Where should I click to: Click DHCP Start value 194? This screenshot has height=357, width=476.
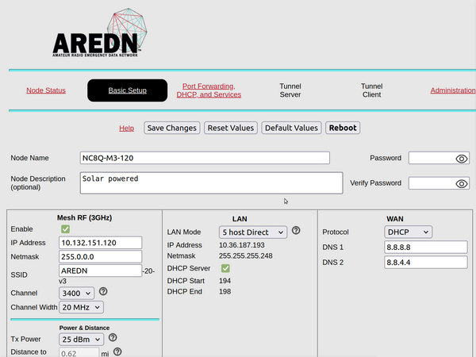point(225,281)
